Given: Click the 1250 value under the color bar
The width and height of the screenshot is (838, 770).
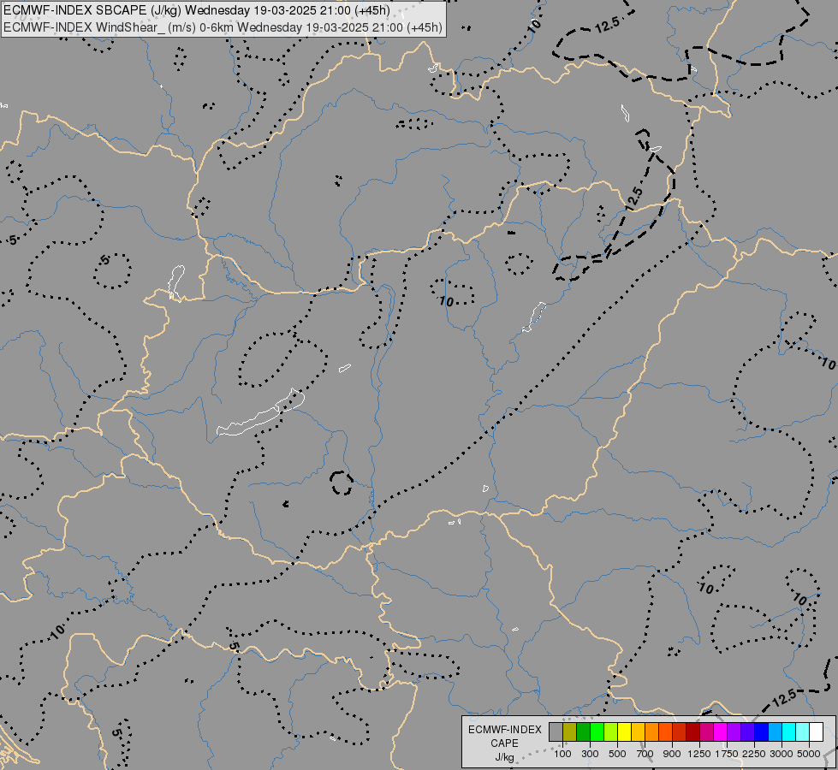Looking at the screenshot, I should pos(699,754).
